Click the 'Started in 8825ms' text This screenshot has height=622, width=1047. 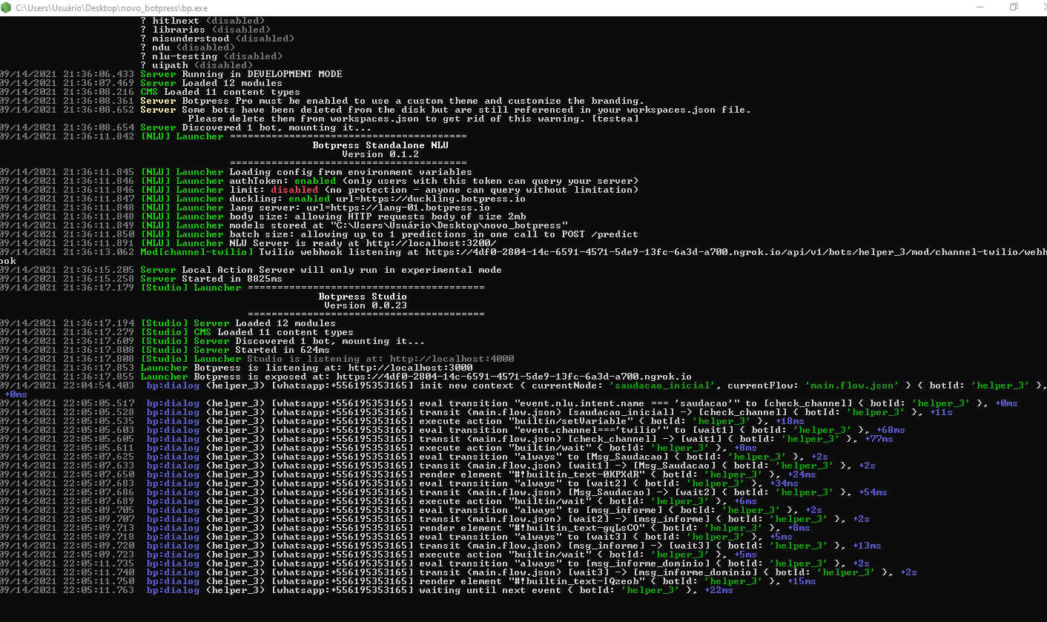point(232,279)
